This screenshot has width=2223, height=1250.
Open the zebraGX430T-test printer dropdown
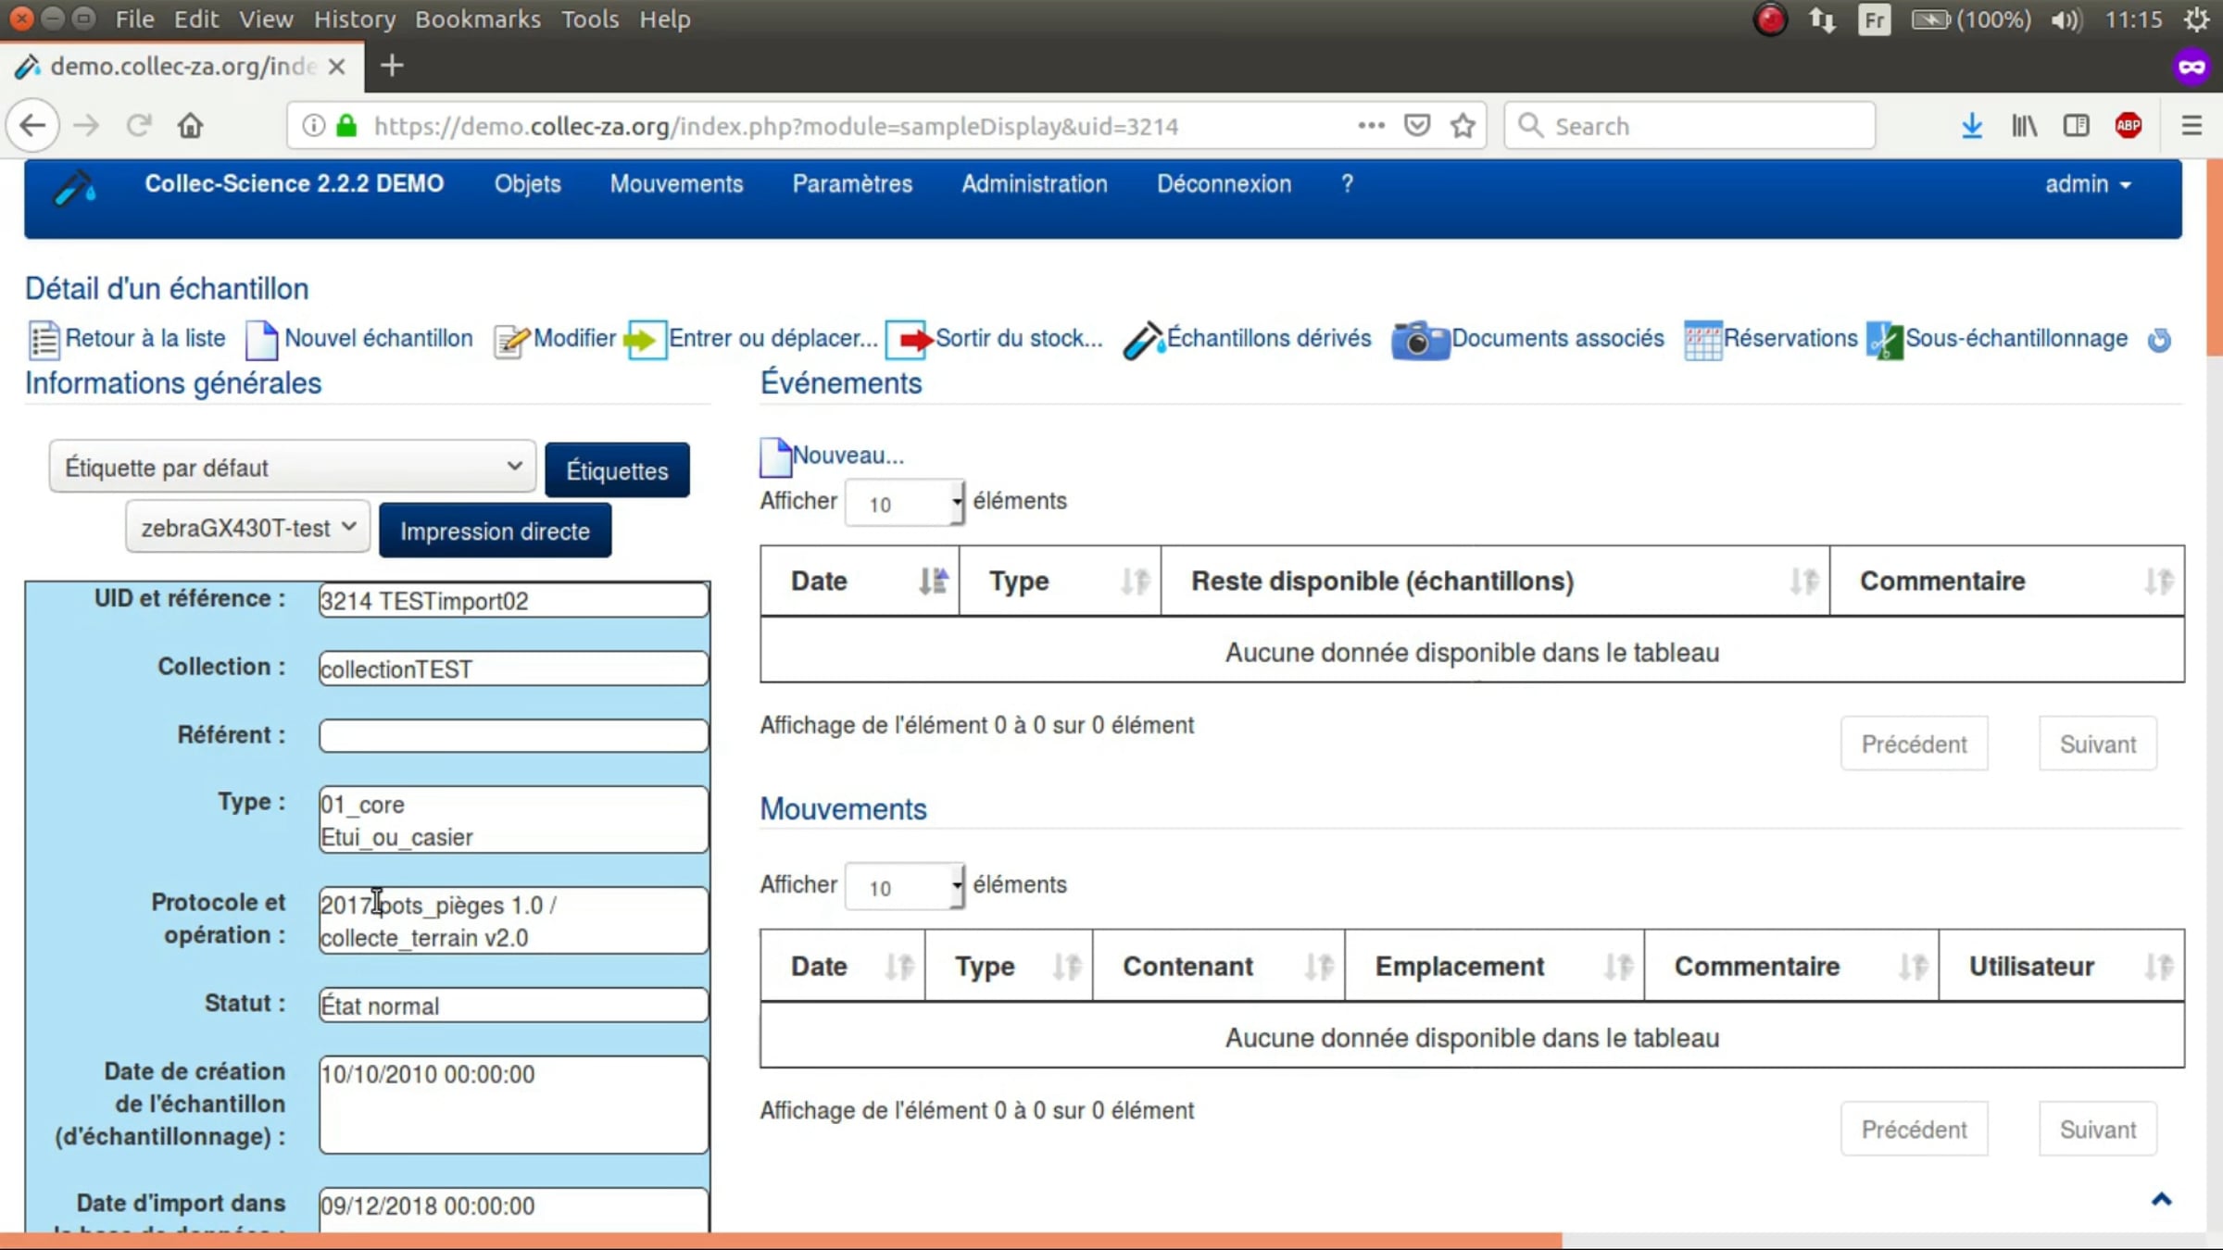click(247, 528)
